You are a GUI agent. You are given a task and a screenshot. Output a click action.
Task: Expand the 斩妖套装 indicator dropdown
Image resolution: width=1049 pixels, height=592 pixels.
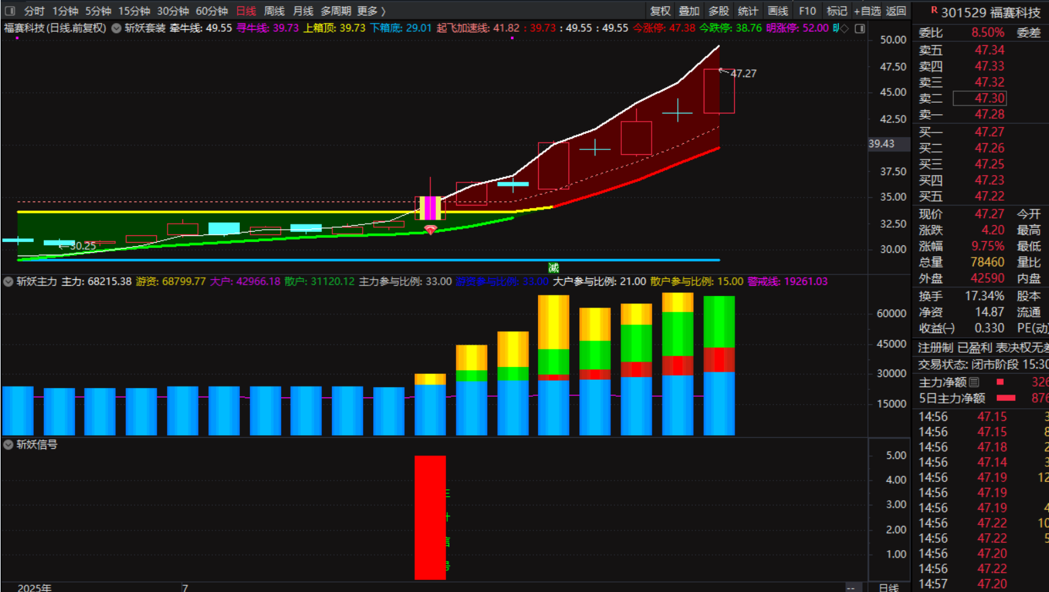point(116,28)
